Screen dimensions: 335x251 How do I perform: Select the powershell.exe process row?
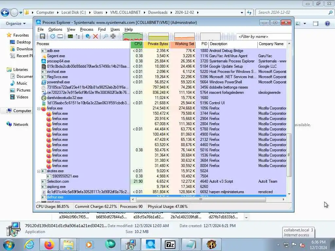point(161,82)
